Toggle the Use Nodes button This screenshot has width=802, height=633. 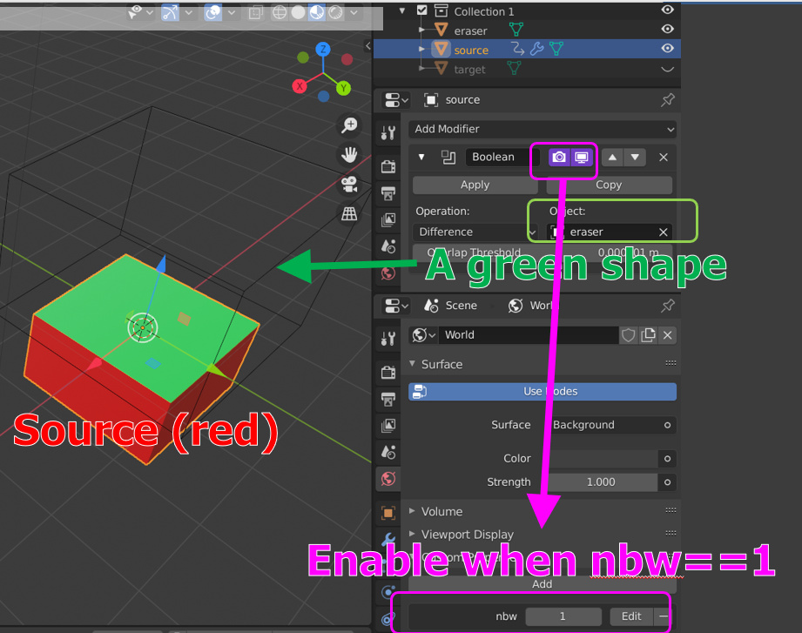(x=543, y=392)
